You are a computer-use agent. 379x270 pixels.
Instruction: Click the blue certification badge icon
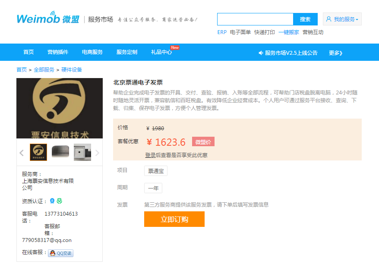tap(52, 201)
